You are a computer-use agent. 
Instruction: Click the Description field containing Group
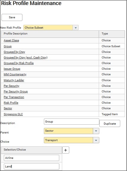[72, 122]
